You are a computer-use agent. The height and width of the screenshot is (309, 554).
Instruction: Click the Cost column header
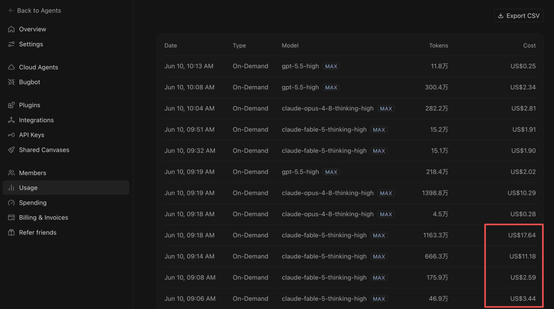(529, 46)
